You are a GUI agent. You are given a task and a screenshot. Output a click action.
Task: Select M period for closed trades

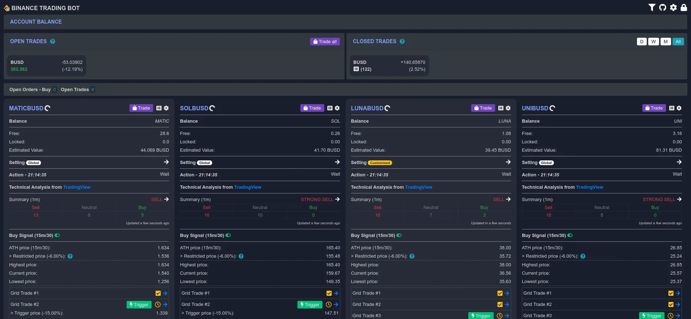(665, 42)
